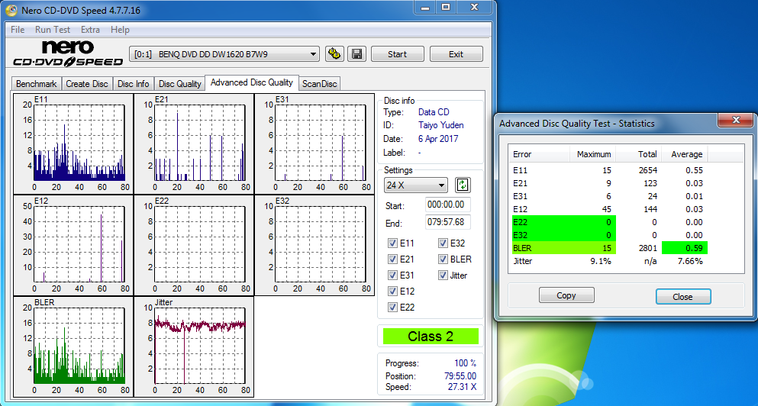Screen dimensions: 758x406
Task: Click the E21 error graph
Action: point(194,143)
